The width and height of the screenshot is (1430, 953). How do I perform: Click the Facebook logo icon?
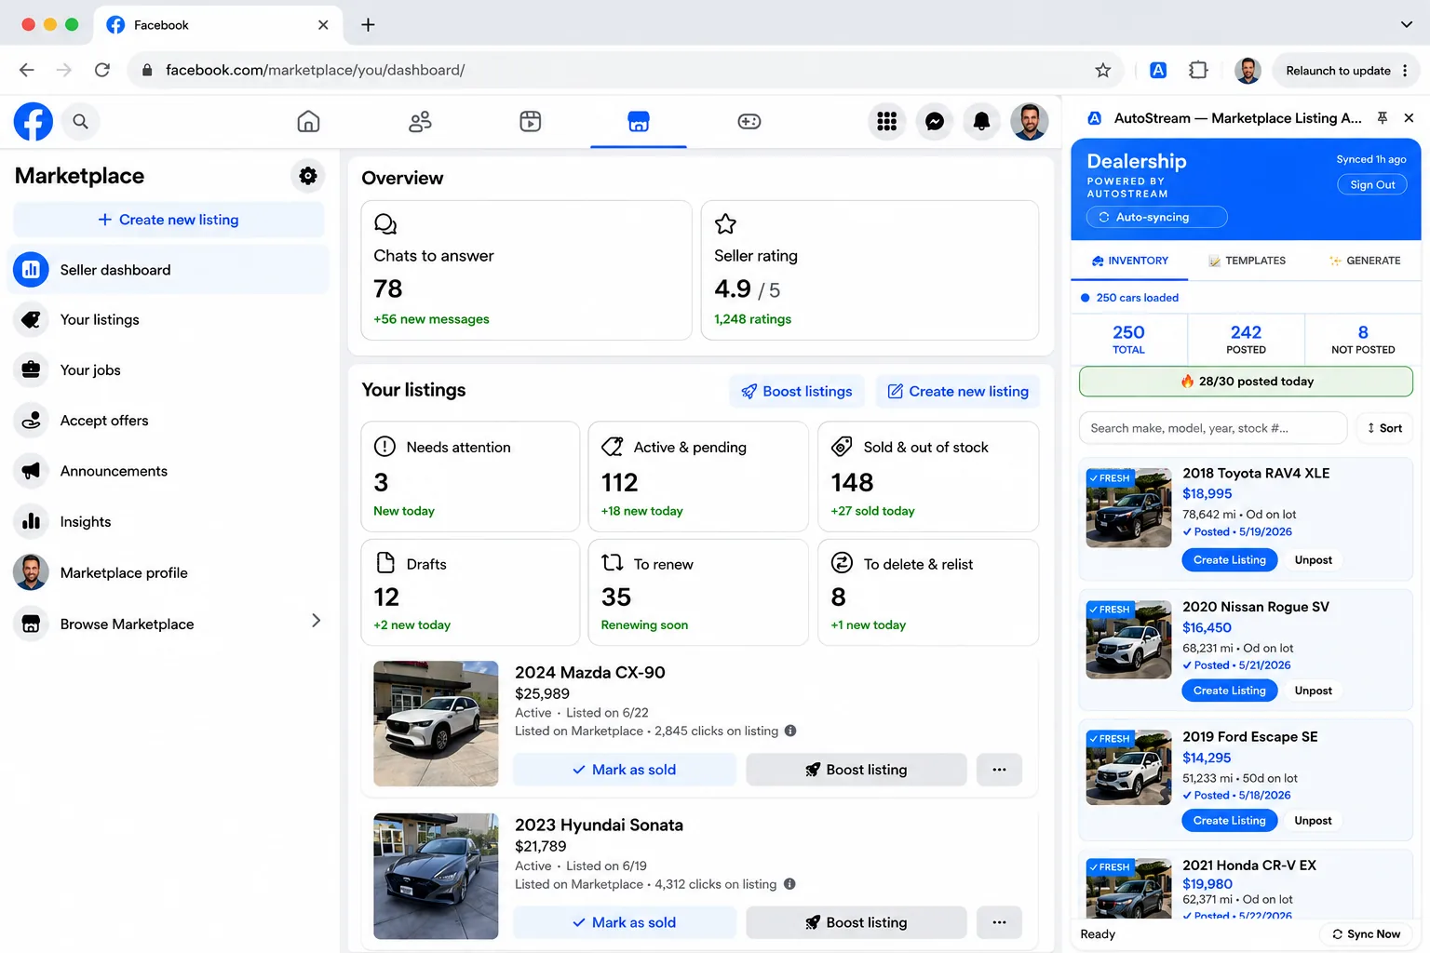click(33, 121)
